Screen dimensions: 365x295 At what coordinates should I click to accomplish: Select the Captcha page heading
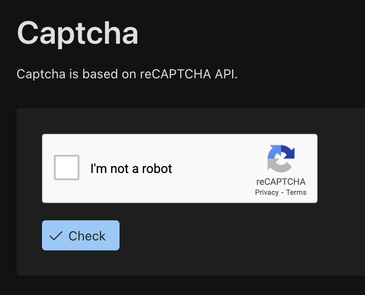coord(78,33)
